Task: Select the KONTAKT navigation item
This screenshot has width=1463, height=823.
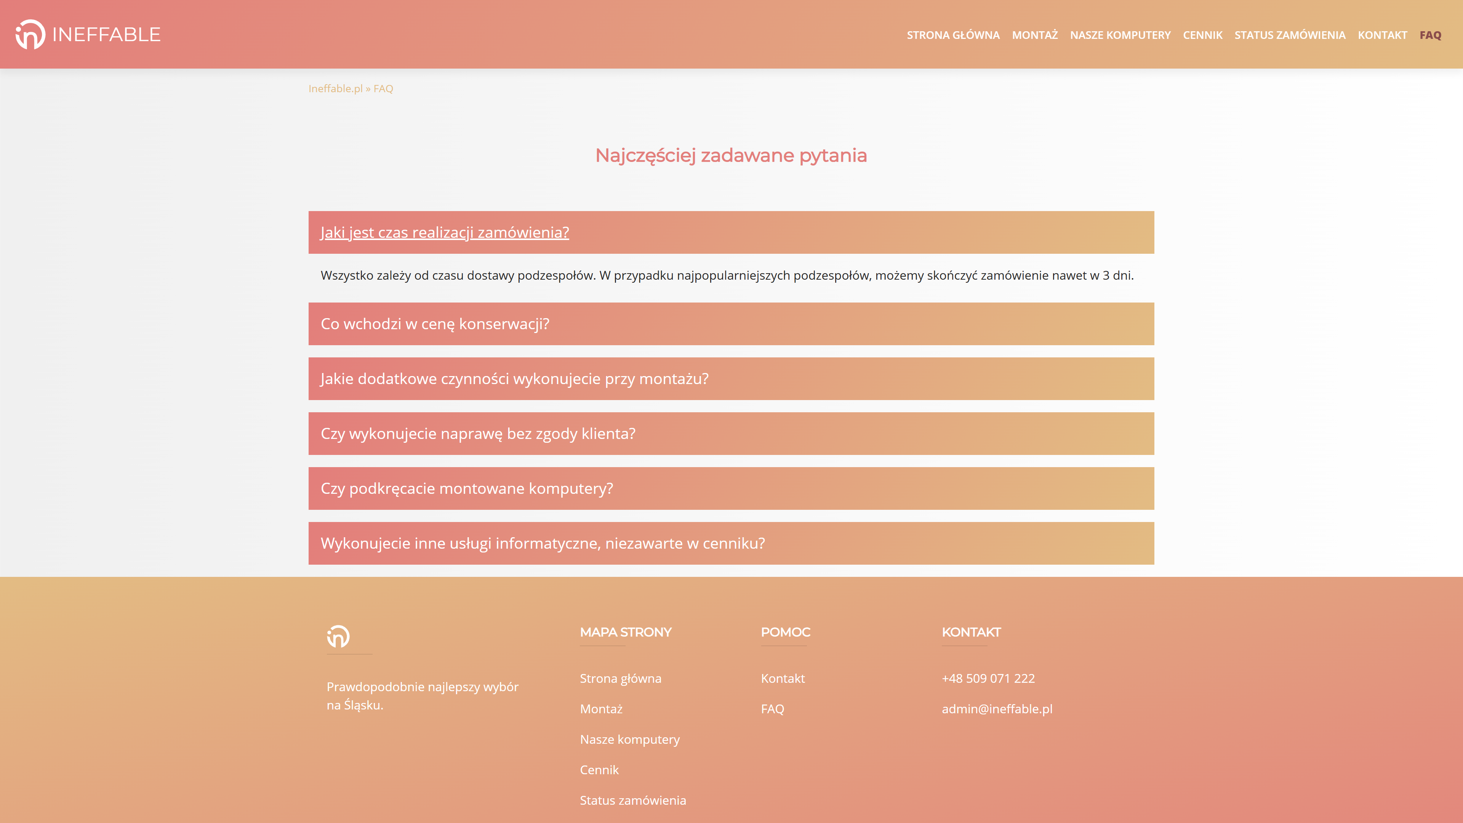Action: [x=1382, y=35]
